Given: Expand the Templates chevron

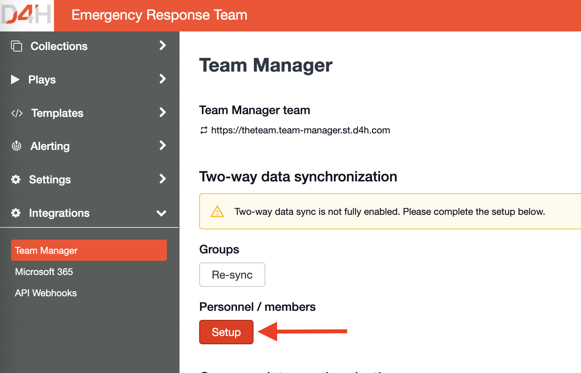Looking at the screenshot, I should (162, 112).
